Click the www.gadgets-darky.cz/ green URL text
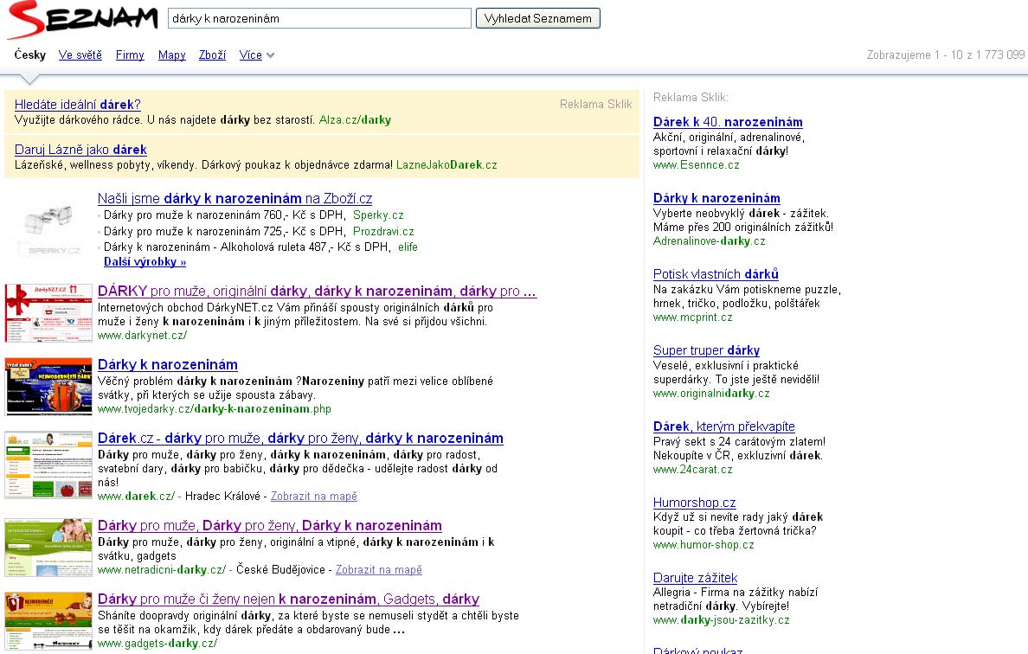1028x654 pixels. pos(157,644)
